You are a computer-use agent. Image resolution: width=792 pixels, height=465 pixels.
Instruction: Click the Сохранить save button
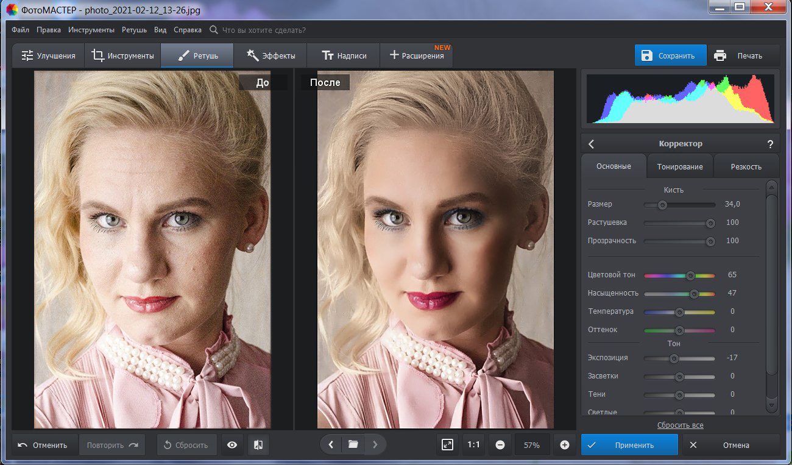tap(670, 55)
